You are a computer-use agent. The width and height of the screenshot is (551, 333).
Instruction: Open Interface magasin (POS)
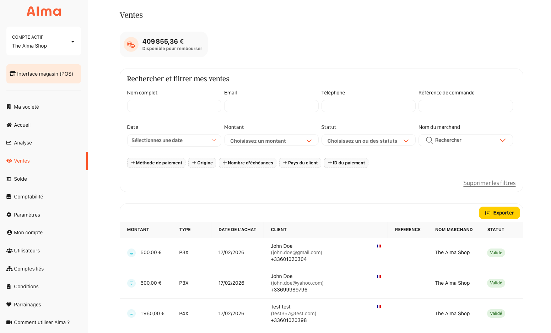click(x=44, y=74)
